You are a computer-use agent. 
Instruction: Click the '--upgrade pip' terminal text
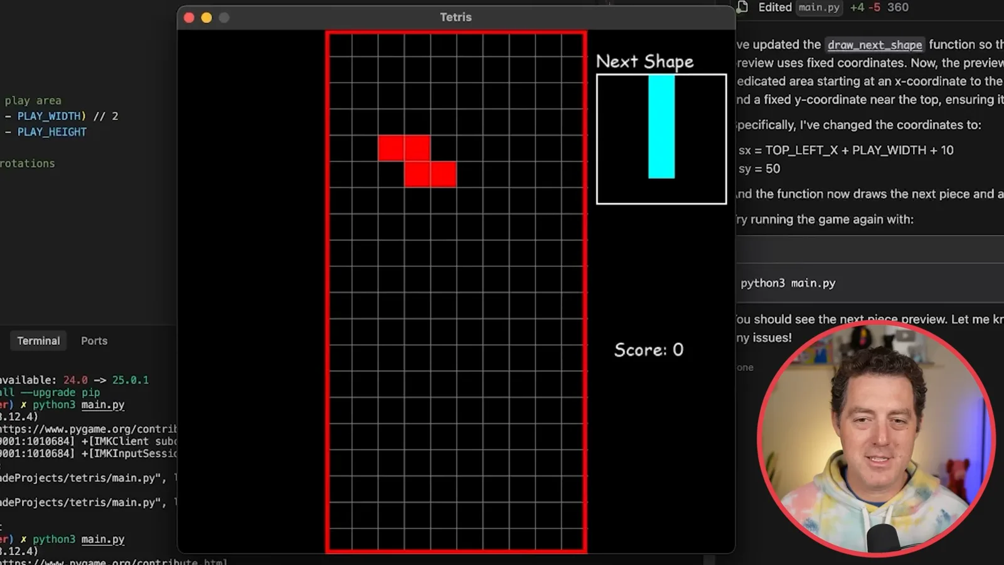tap(60, 392)
